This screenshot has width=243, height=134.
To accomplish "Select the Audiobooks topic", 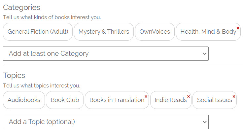I will pyautogui.click(x=24, y=100).
